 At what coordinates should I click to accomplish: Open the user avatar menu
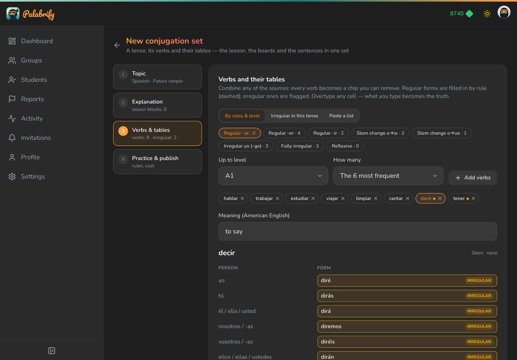(x=504, y=13)
